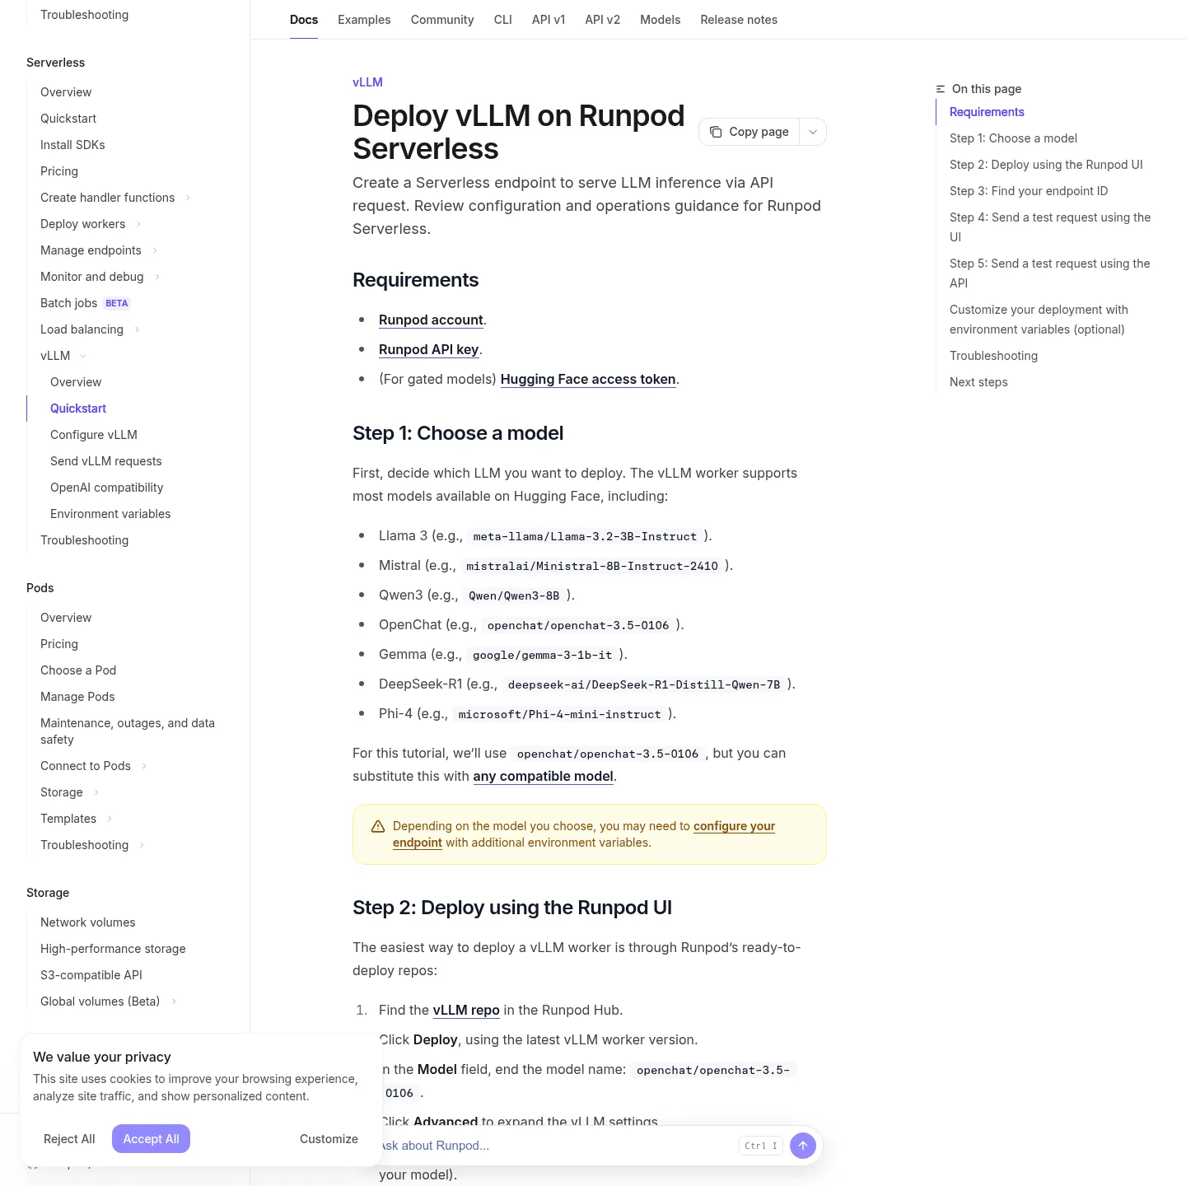Click the Copy page button
Viewport: 1186px width, 1186px height.
tap(749, 132)
